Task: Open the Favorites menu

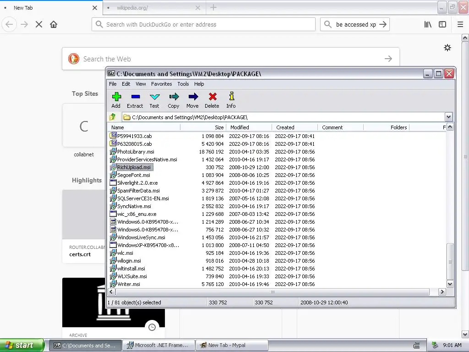Action: coord(161,84)
